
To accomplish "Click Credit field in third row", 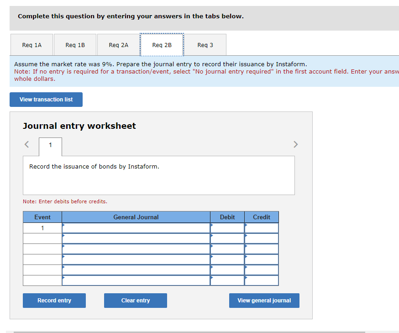I will coord(262,249).
